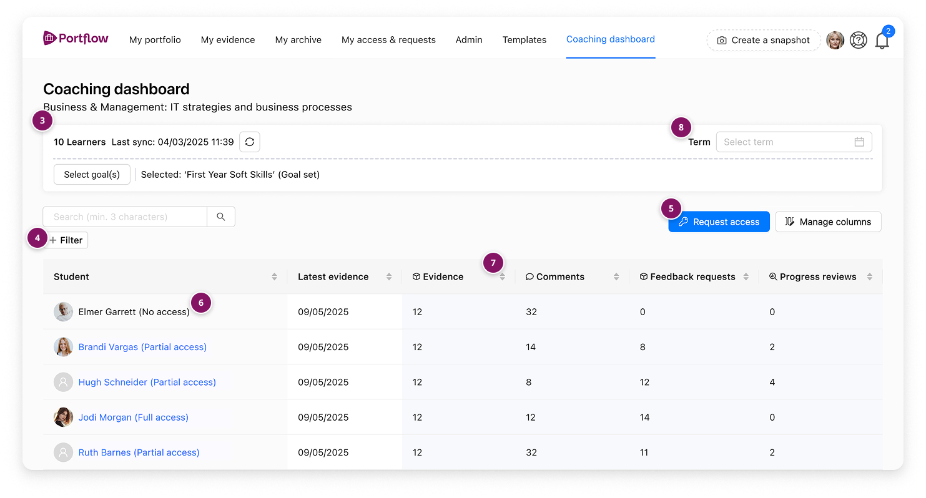This screenshot has height=498, width=926.
Task: Sort by Student column arrows
Action: coord(274,276)
